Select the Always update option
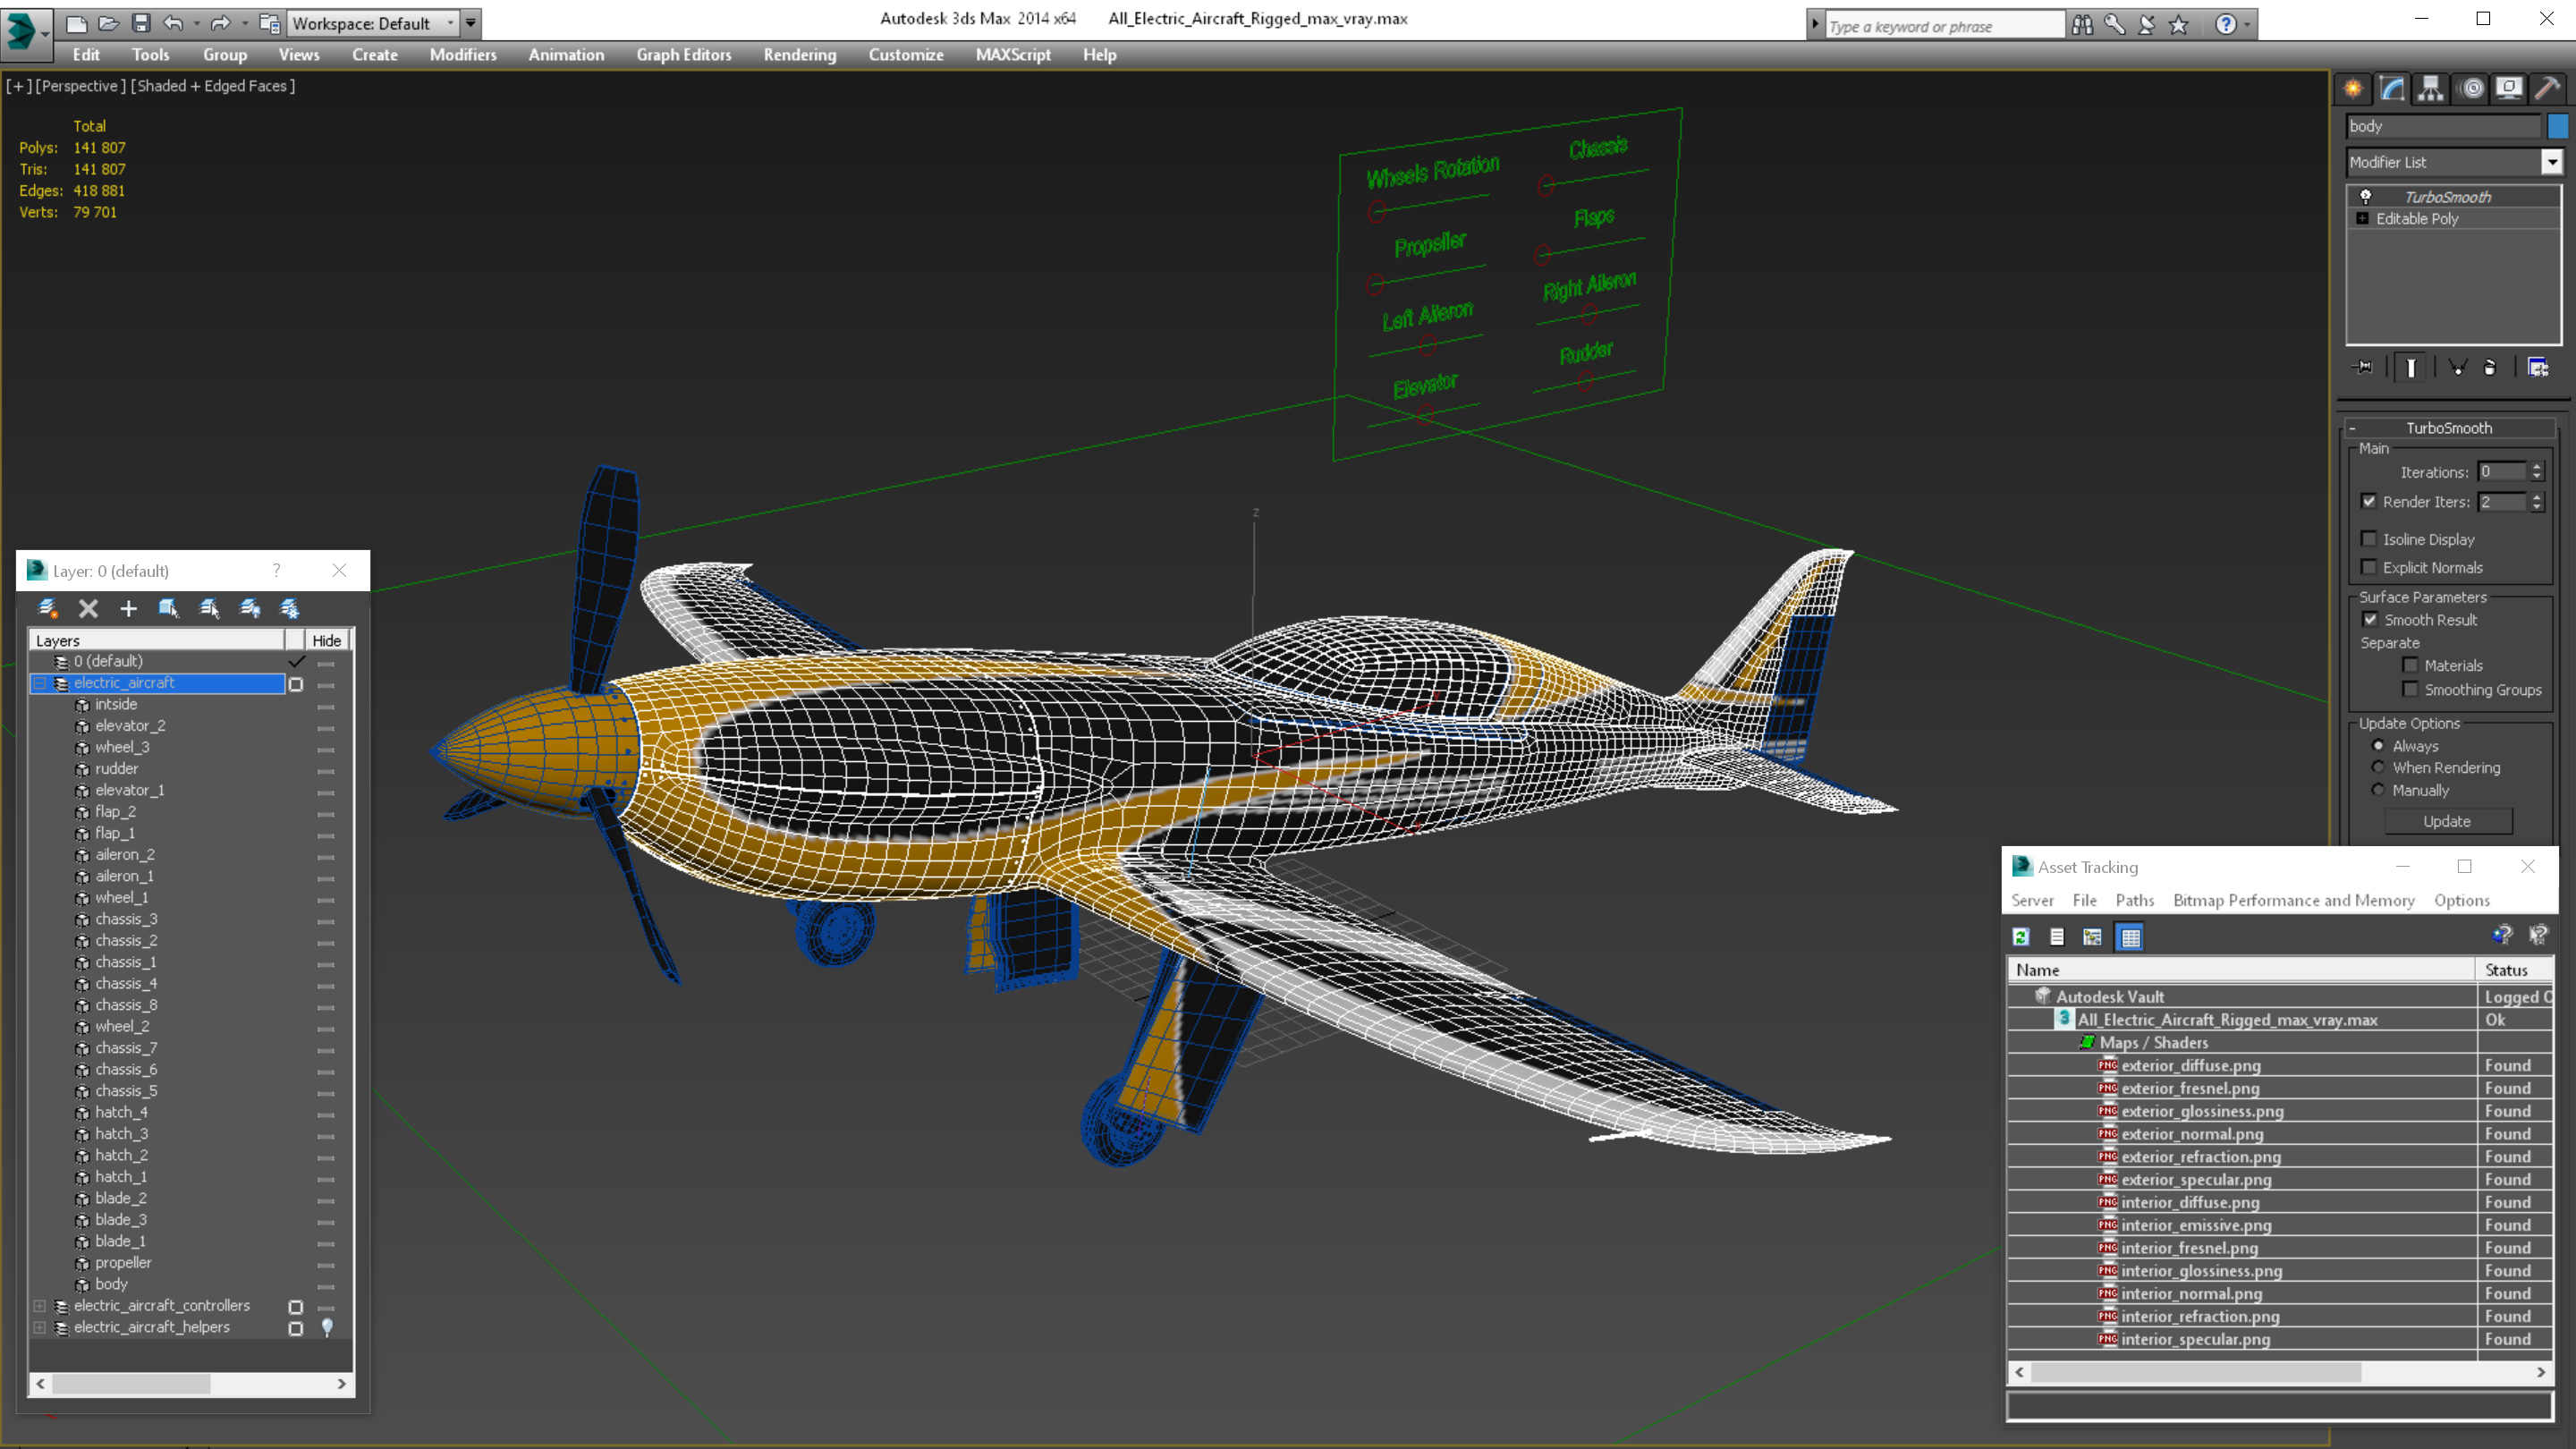Screen dimensions: 2576x1449 [x=2378, y=746]
